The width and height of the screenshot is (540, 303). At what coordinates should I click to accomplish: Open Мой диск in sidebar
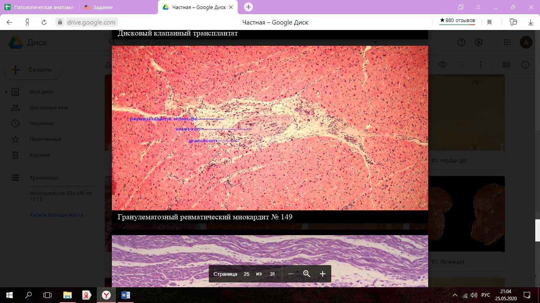click(x=41, y=92)
